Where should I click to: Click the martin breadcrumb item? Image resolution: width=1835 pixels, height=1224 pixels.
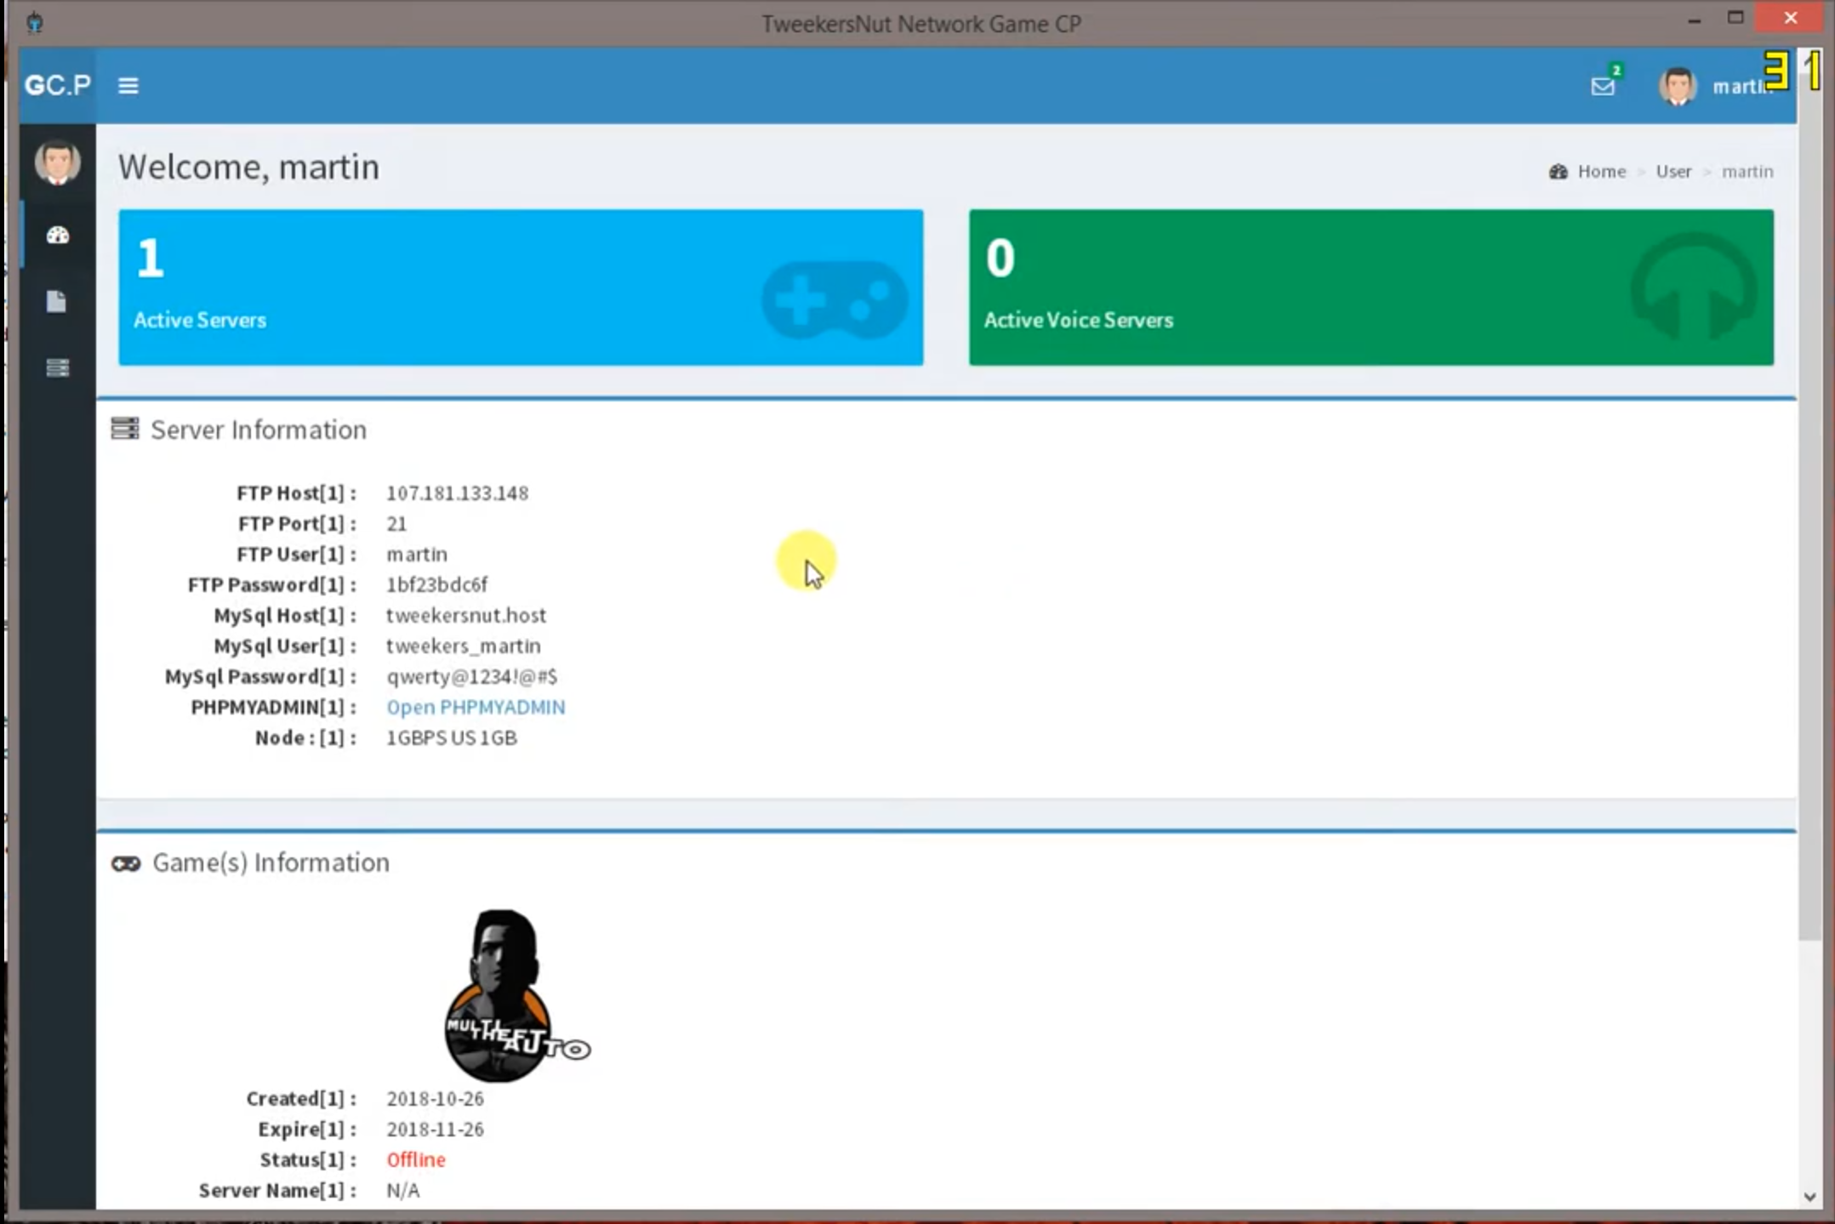[1747, 172]
